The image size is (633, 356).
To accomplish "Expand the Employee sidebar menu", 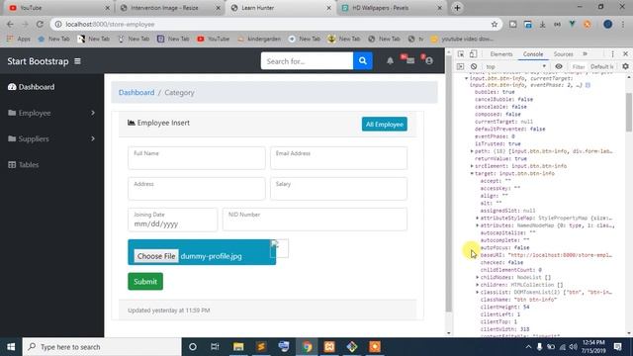I will coord(51,113).
